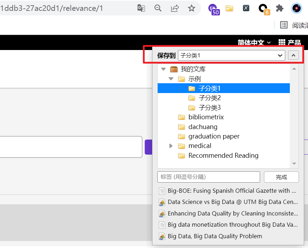Collapse the 示例 folder

click(171, 79)
